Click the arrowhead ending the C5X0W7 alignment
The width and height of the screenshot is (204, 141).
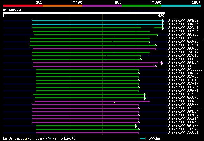pyautogui.click(x=149, y=53)
